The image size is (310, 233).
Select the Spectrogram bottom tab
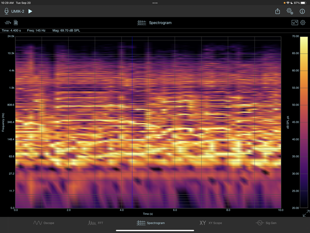(x=151, y=223)
